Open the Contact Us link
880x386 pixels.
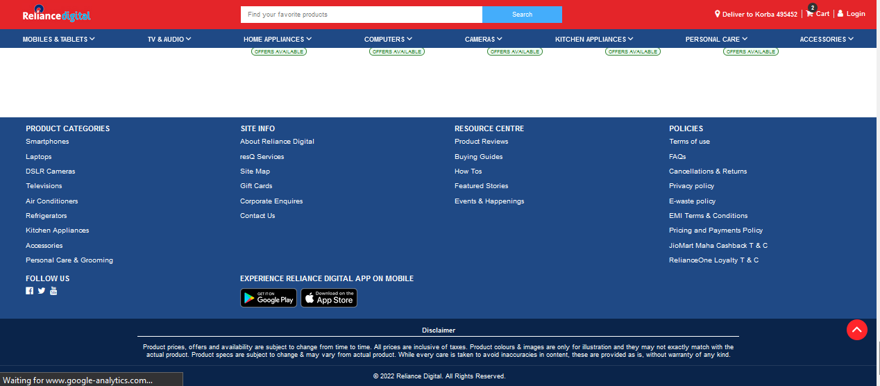257,216
